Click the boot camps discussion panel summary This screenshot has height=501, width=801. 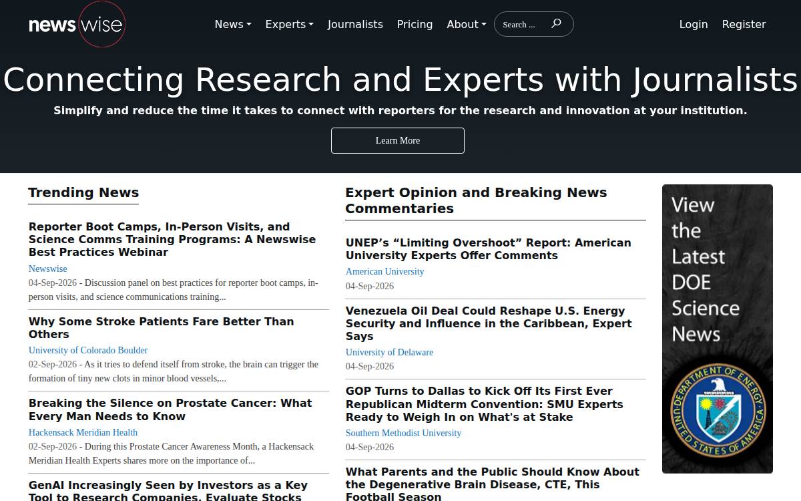(x=174, y=290)
